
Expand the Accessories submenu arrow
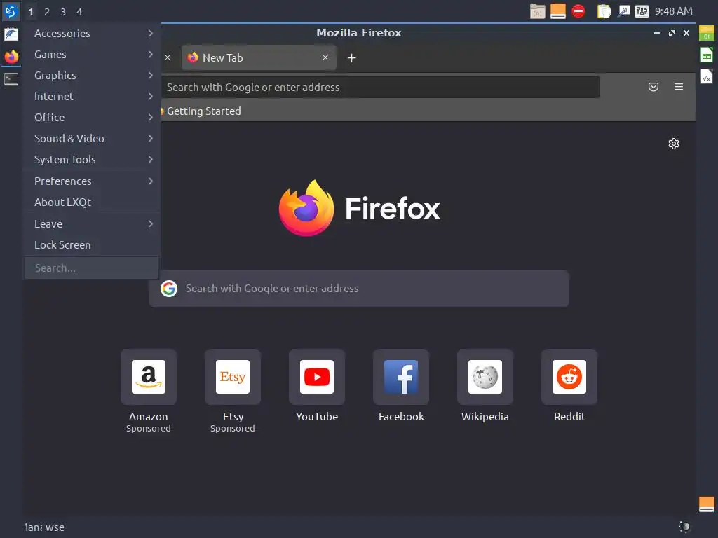click(151, 34)
